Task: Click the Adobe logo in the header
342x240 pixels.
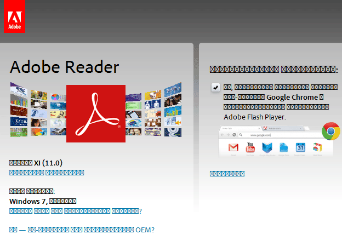Action: coord(14,16)
